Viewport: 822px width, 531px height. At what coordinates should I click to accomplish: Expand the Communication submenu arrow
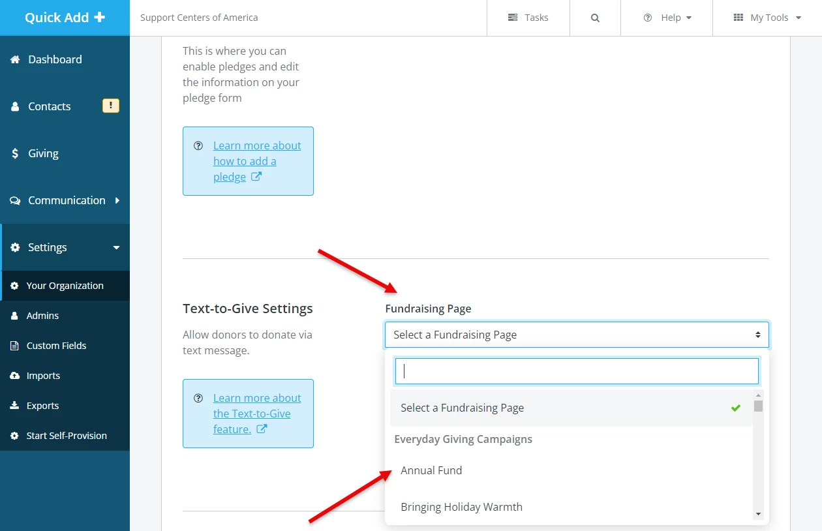click(x=117, y=200)
